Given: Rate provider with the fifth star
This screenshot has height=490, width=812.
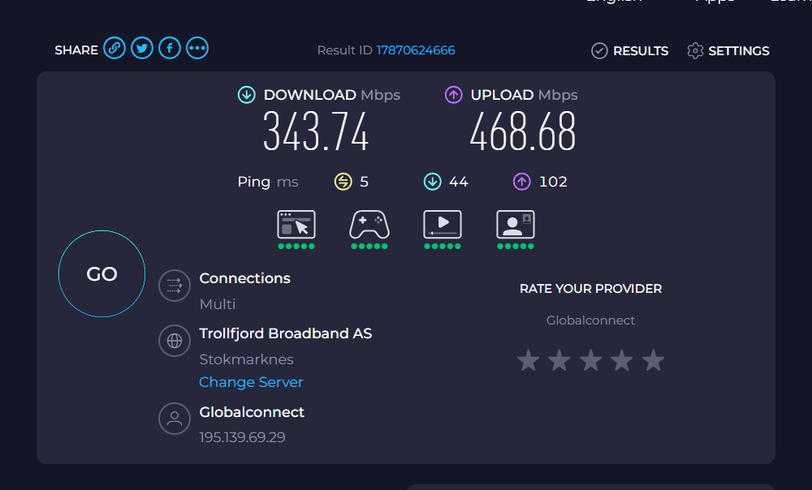Looking at the screenshot, I should (x=653, y=360).
